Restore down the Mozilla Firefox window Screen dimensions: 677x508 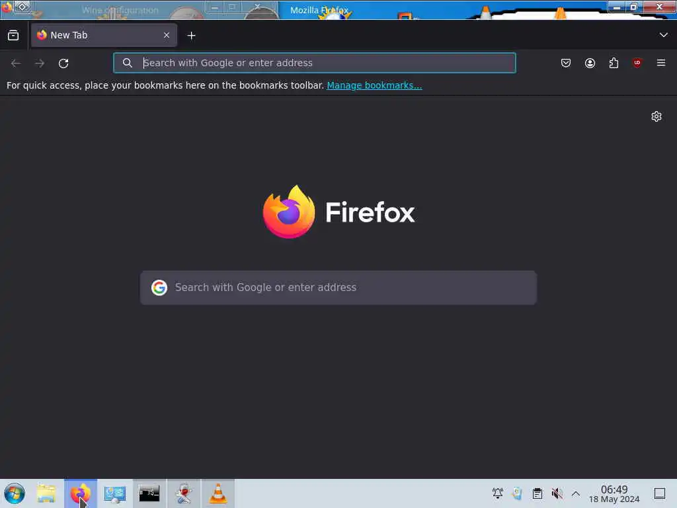[634, 7]
